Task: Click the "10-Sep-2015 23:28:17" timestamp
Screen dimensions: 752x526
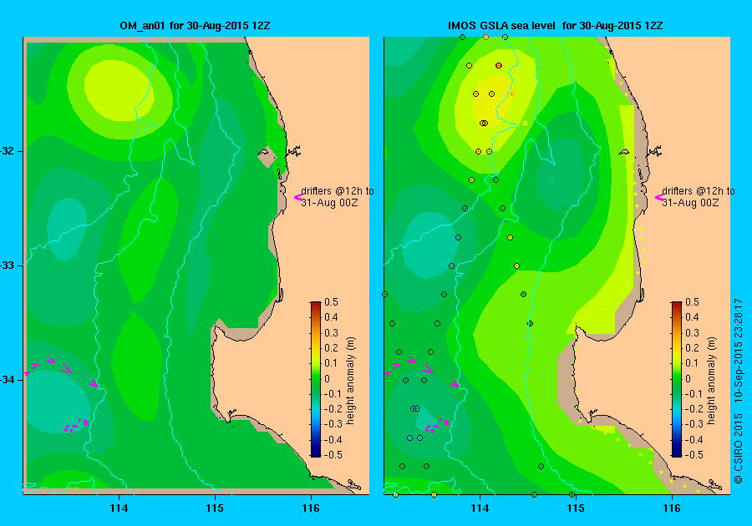Action: point(739,351)
